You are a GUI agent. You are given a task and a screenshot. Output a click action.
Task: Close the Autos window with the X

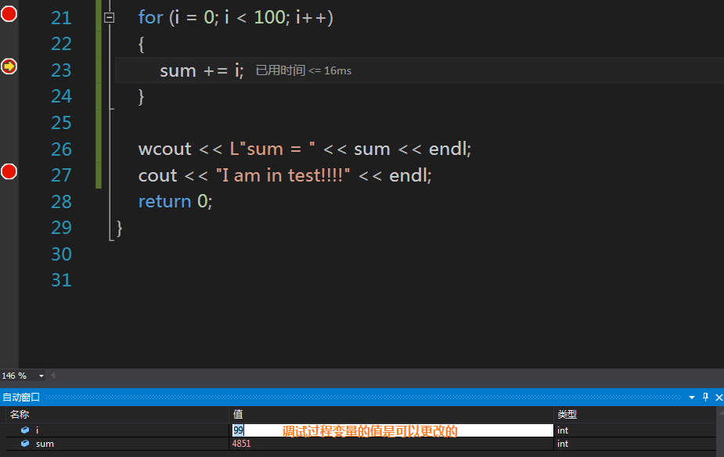[x=718, y=397]
